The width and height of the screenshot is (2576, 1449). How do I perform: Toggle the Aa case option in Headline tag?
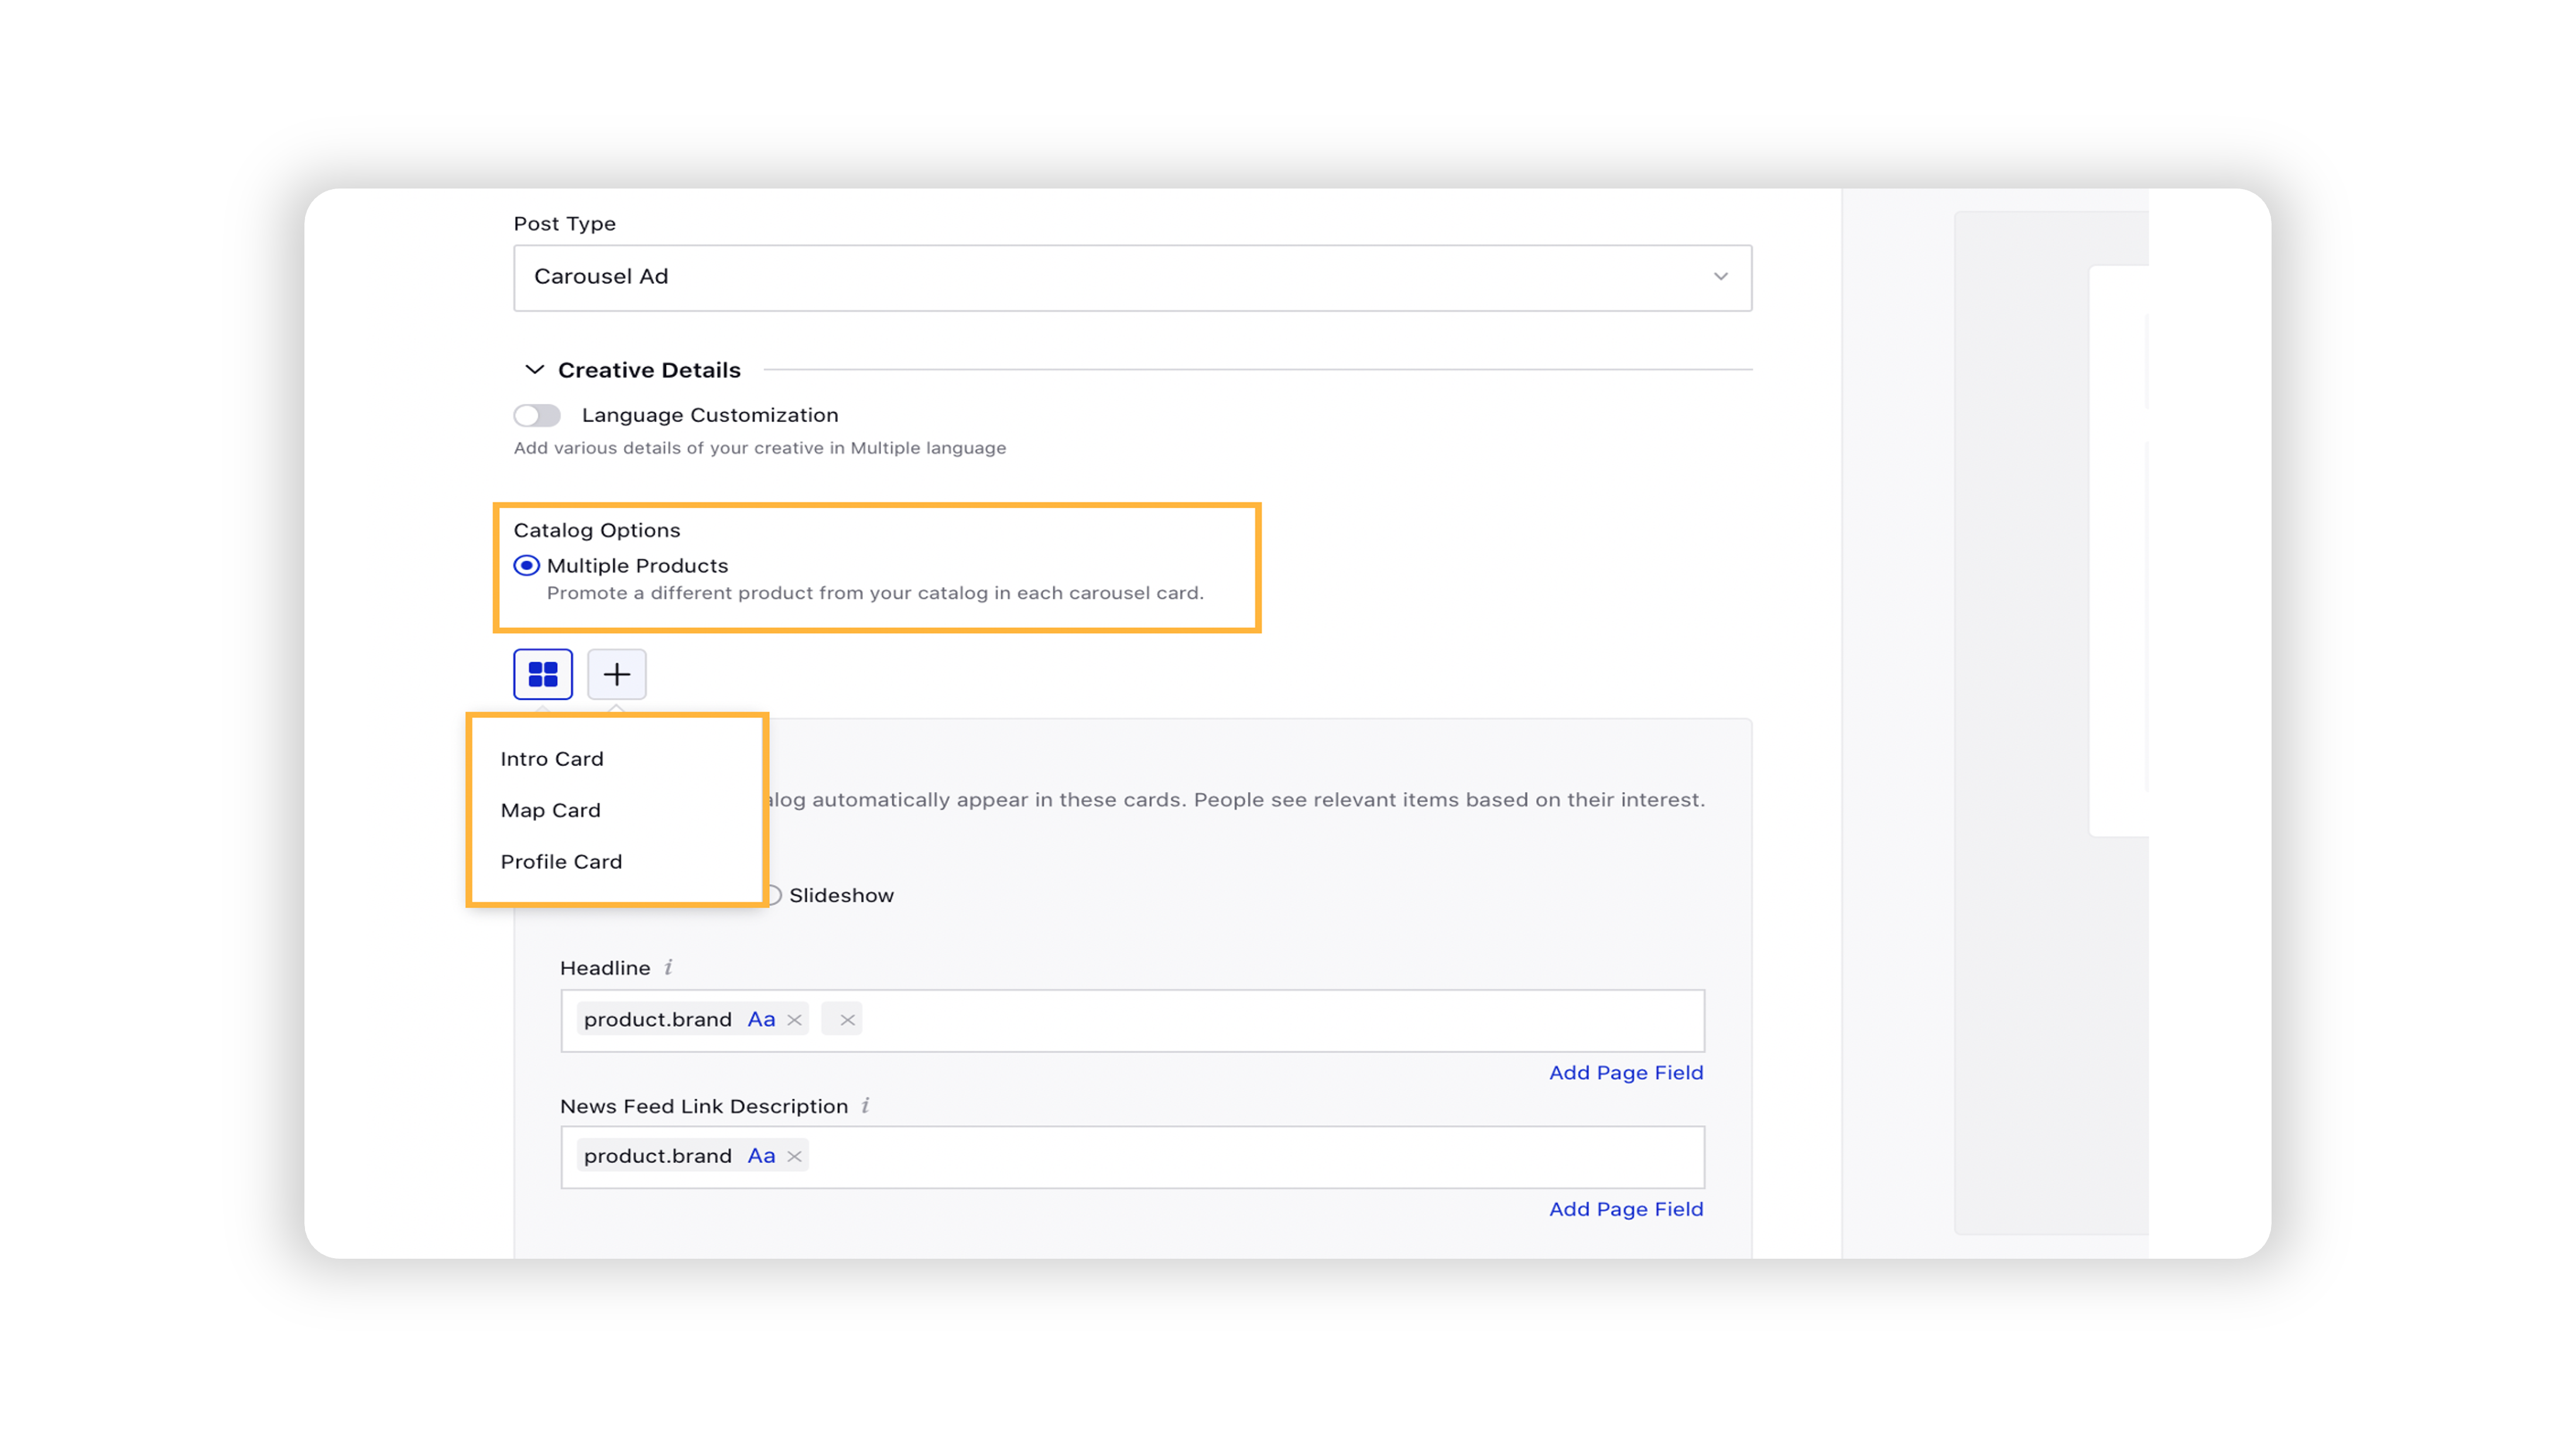(761, 1020)
